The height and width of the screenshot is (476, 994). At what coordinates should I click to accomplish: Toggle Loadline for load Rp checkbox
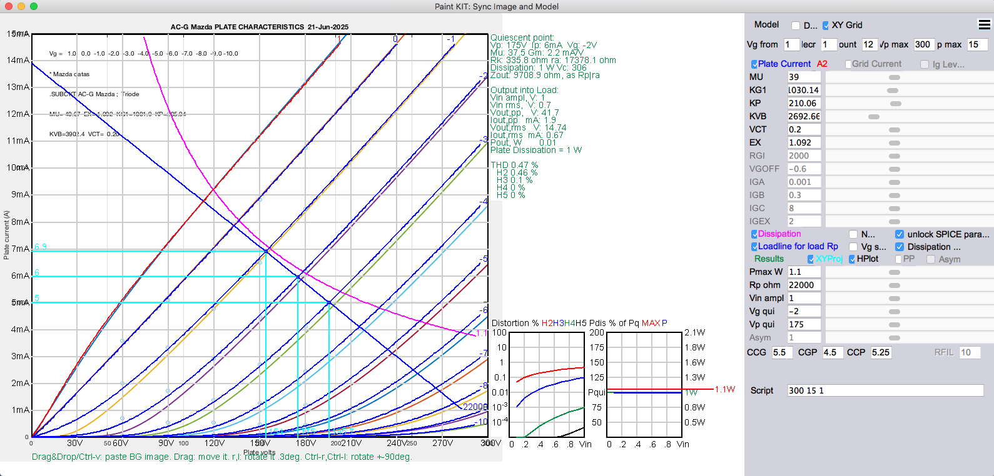click(754, 247)
